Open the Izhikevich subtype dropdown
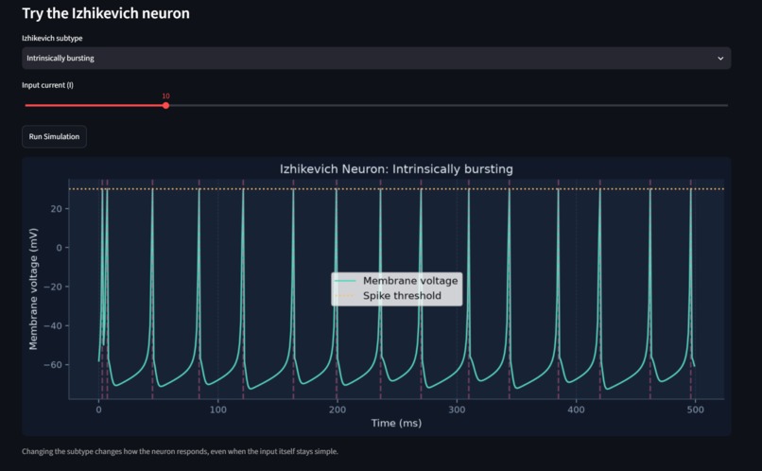The width and height of the screenshot is (762, 471). [376, 59]
